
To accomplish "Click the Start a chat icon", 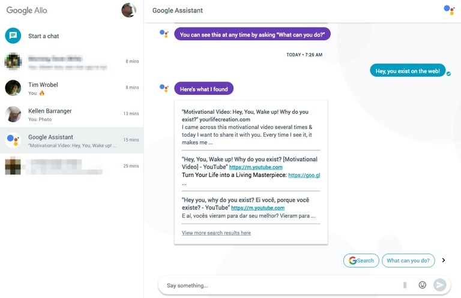I will pos(13,36).
